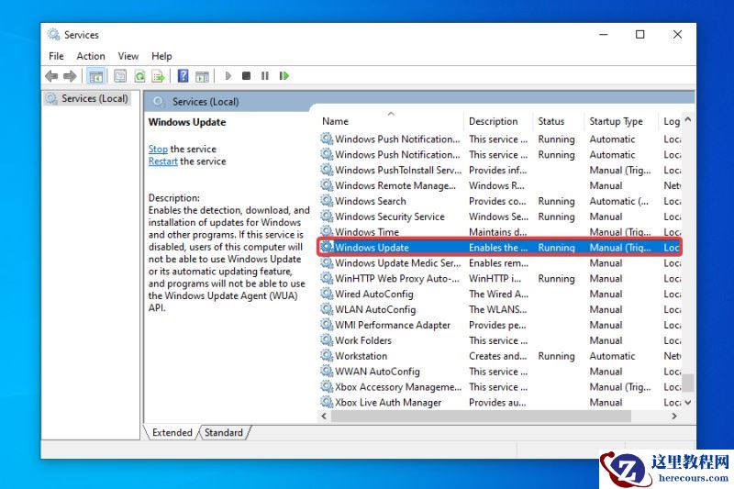Click the Refresh toolbar icon
This screenshot has height=489, width=734.
[x=139, y=76]
